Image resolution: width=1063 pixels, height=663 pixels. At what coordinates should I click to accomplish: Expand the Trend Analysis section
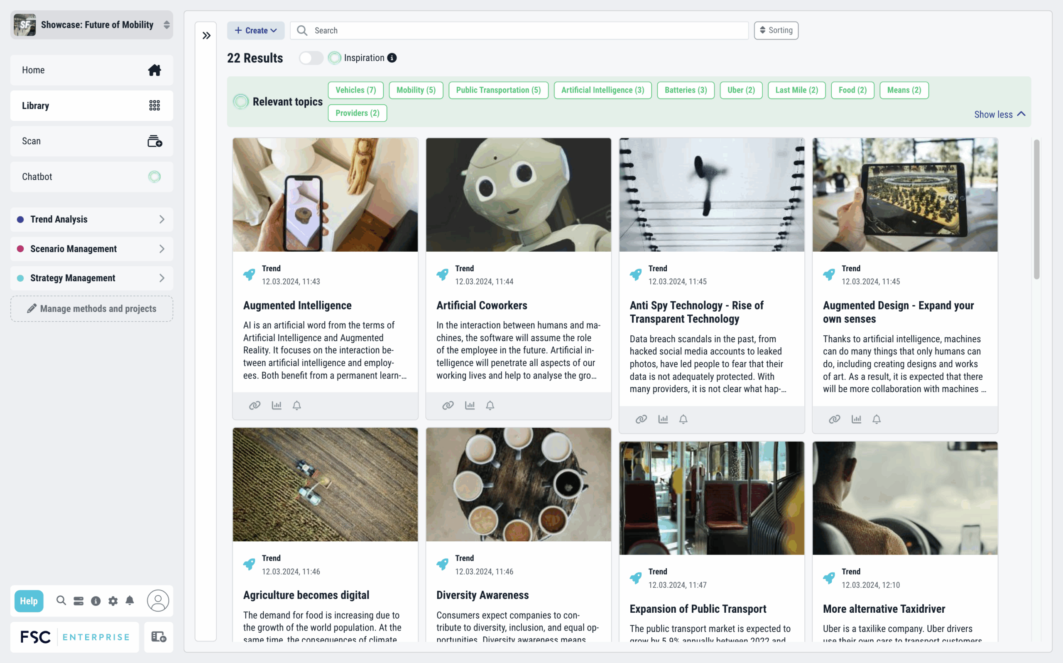[92, 219]
